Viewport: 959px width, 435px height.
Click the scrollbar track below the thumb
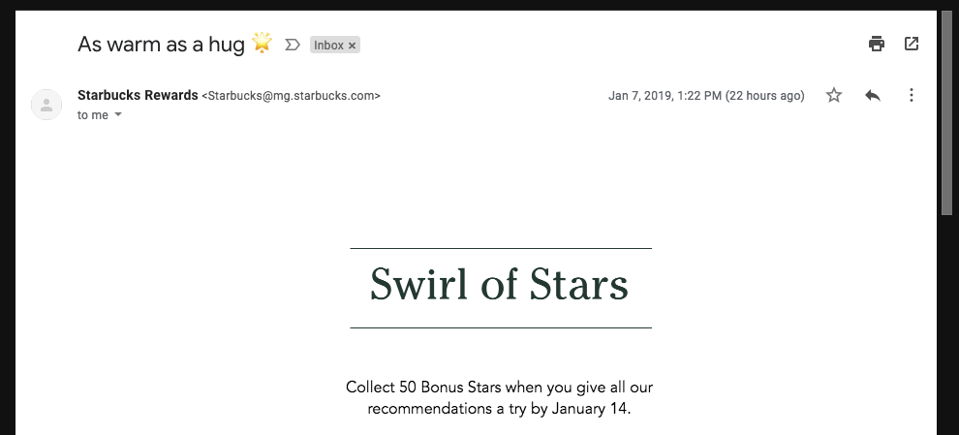point(946,320)
